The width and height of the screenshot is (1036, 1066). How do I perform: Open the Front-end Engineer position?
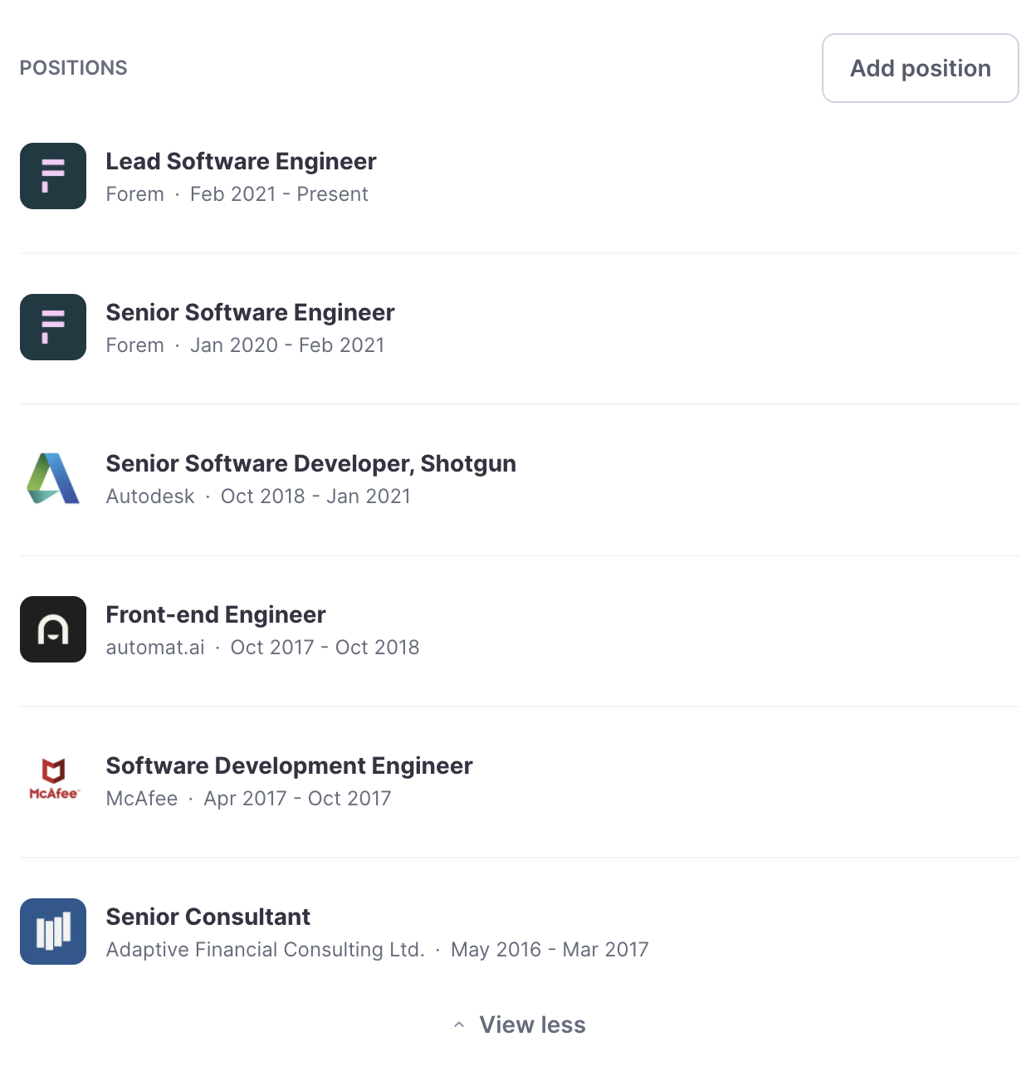216,614
